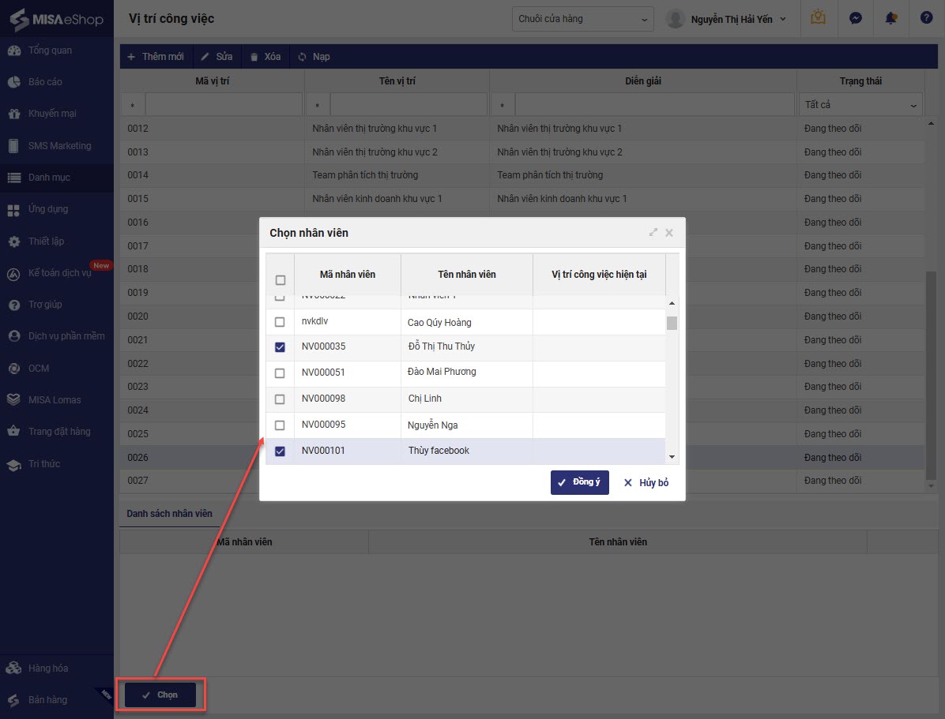The width and height of the screenshot is (945, 719).
Task: Click Xóa in toolbar
Action: (265, 57)
